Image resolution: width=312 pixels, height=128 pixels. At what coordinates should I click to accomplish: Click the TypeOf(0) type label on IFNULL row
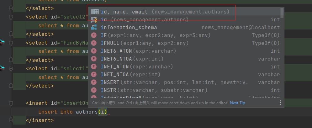[x=266, y=43]
